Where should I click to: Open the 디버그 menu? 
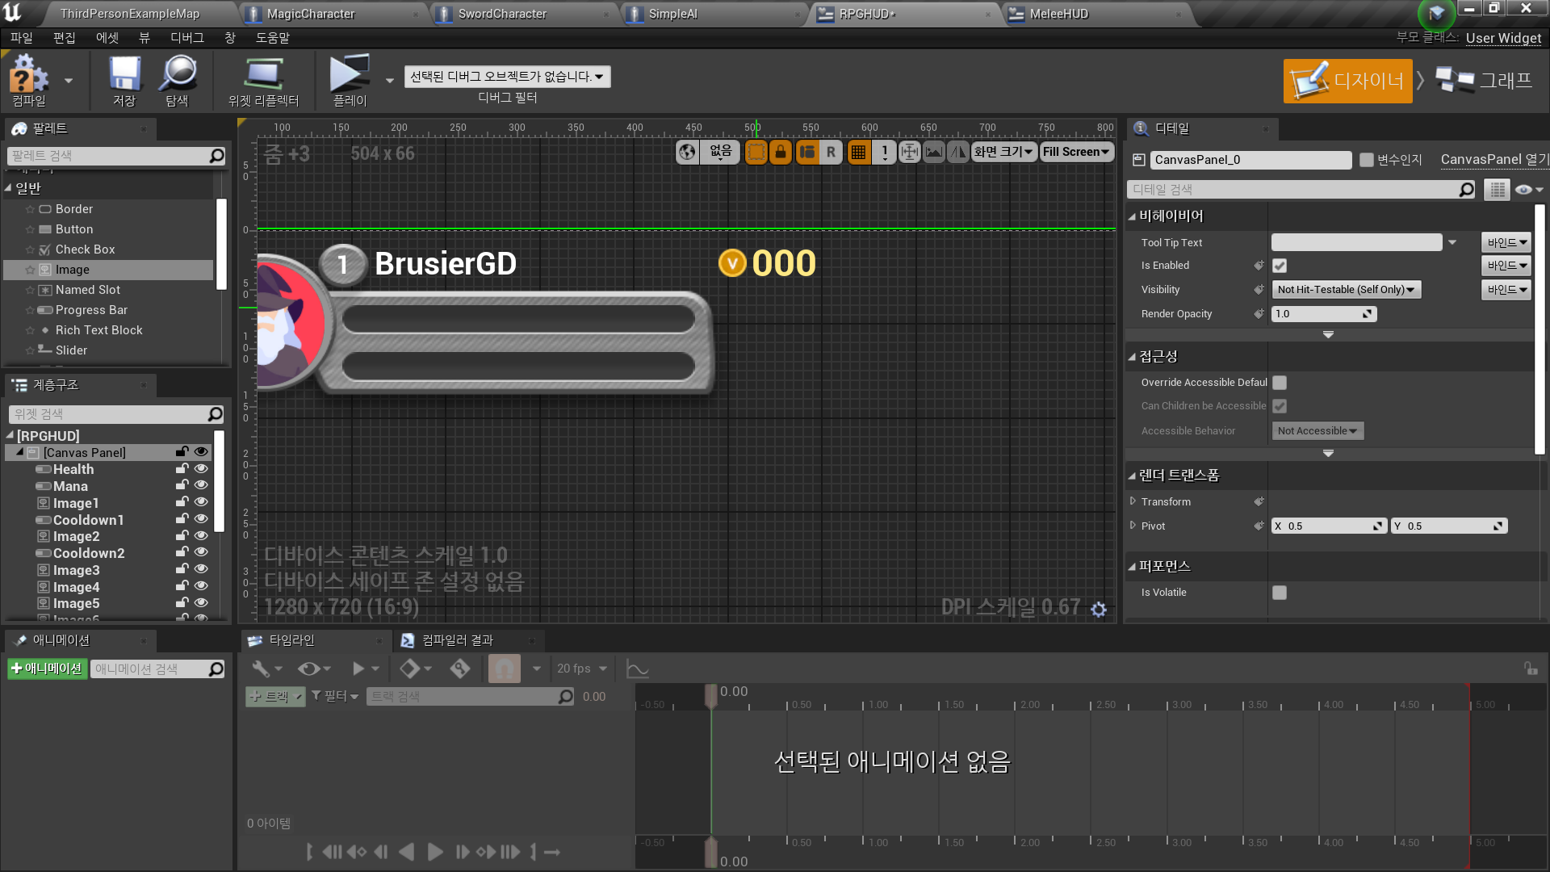pyautogui.click(x=186, y=38)
